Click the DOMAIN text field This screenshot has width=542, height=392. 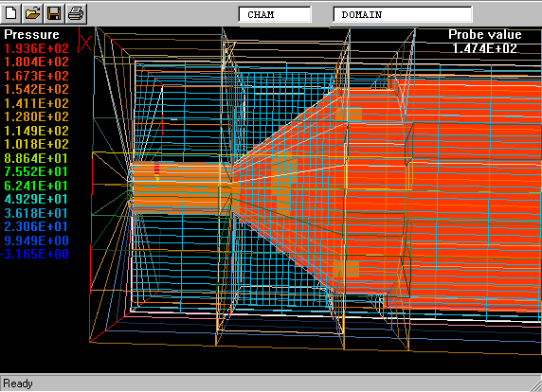click(403, 14)
